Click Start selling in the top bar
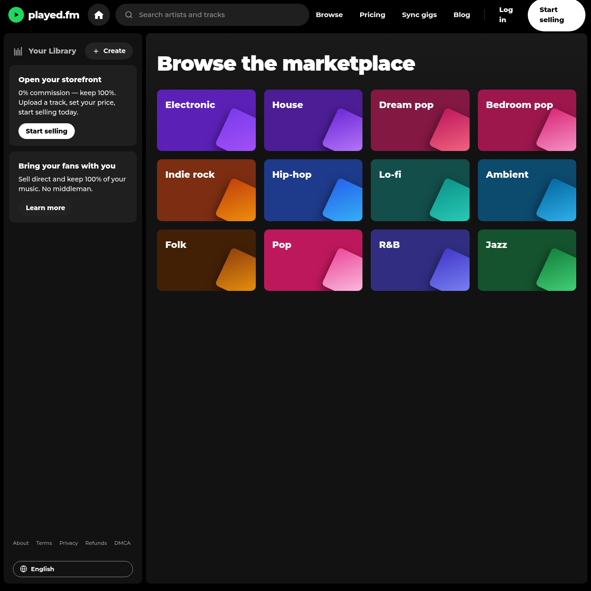Screen dimensions: 591x591 [556, 15]
